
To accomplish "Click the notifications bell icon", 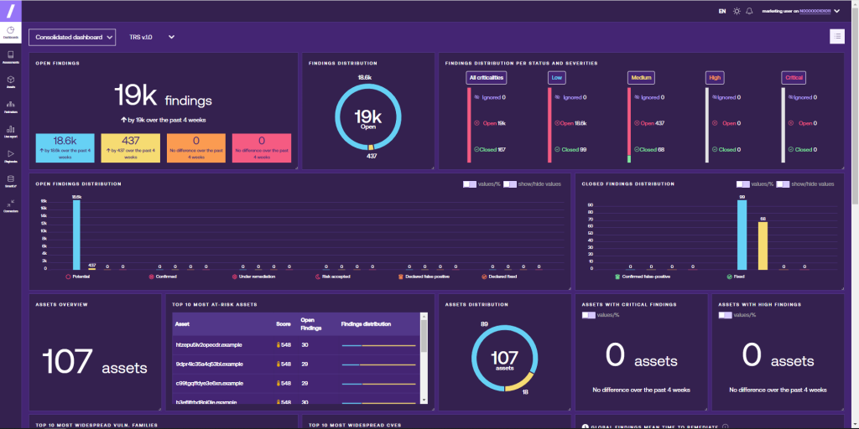I will (749, 11).
